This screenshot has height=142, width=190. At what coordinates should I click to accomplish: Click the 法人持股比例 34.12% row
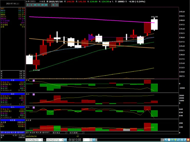[13, 117]
